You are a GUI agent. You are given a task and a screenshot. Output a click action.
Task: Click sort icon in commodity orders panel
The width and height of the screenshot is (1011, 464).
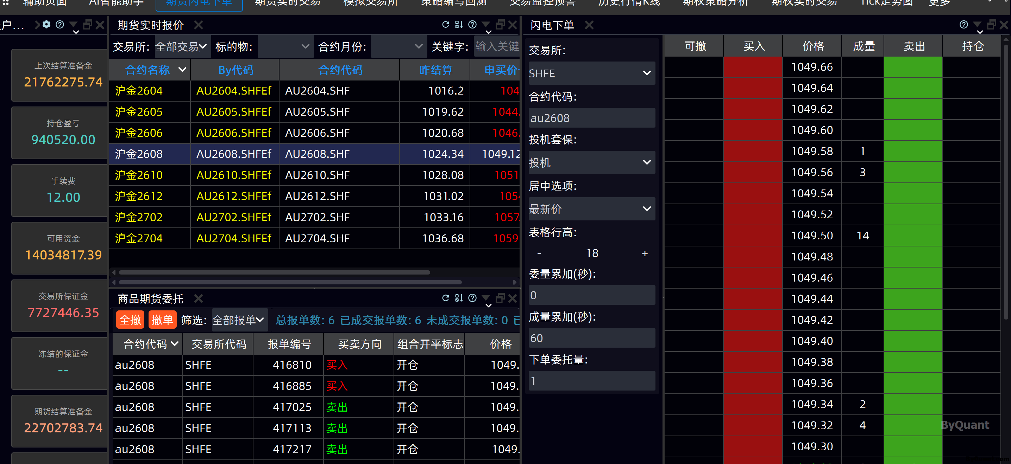coord(459,298)
